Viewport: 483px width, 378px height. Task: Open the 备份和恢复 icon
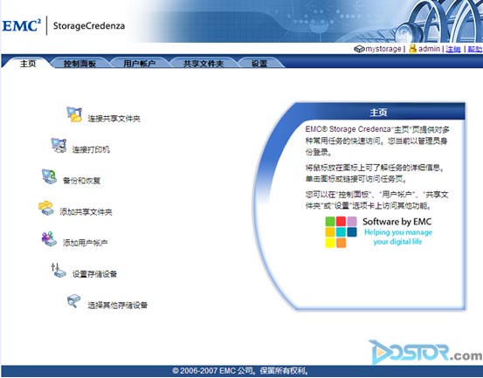pyautogui.click(x=49, y=176)
